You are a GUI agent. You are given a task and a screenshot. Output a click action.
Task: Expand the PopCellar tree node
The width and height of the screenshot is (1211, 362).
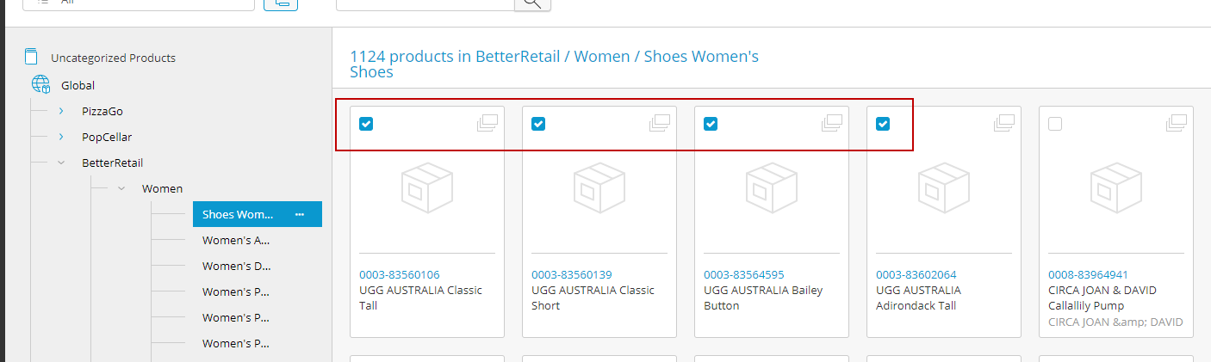pyautogui.click(x=61, y=137)
